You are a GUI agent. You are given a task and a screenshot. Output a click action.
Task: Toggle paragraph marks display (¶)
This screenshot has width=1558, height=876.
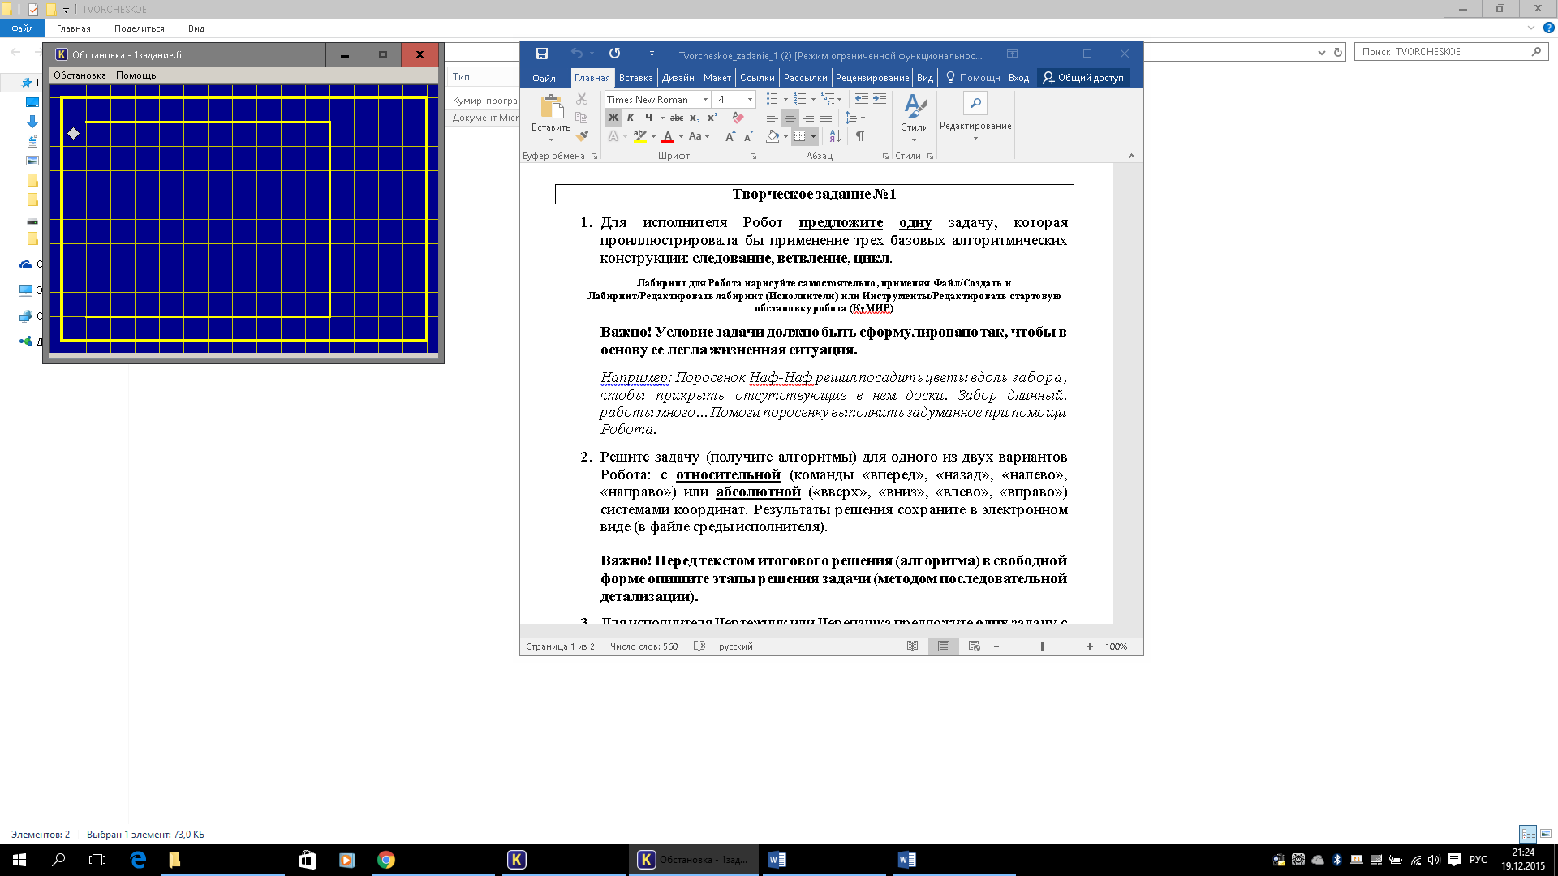[x=860, y=136]
